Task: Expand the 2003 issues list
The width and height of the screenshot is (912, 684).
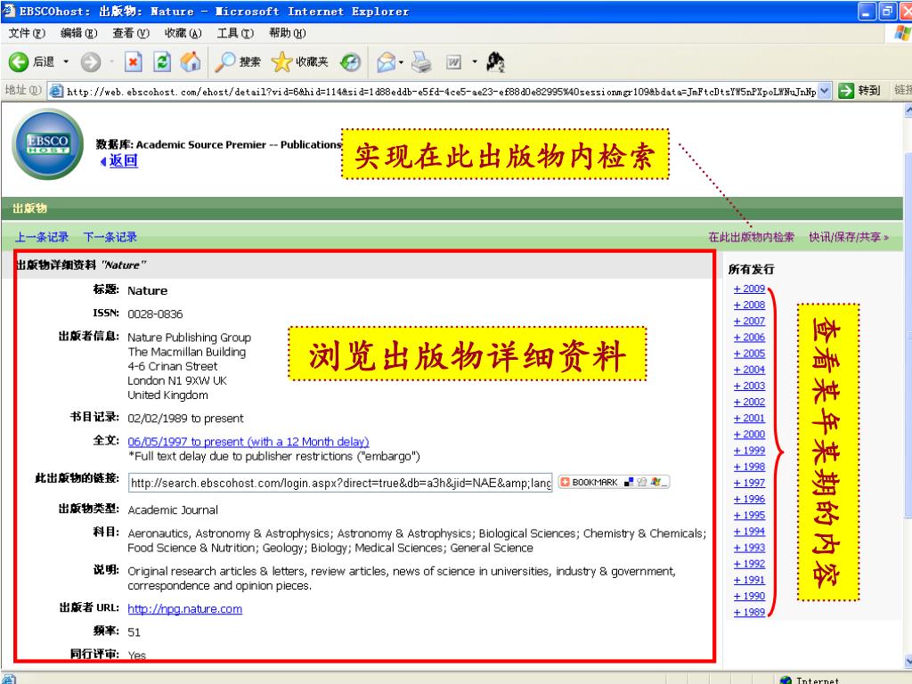Action: pyautogui.click(x=749, y=386)
